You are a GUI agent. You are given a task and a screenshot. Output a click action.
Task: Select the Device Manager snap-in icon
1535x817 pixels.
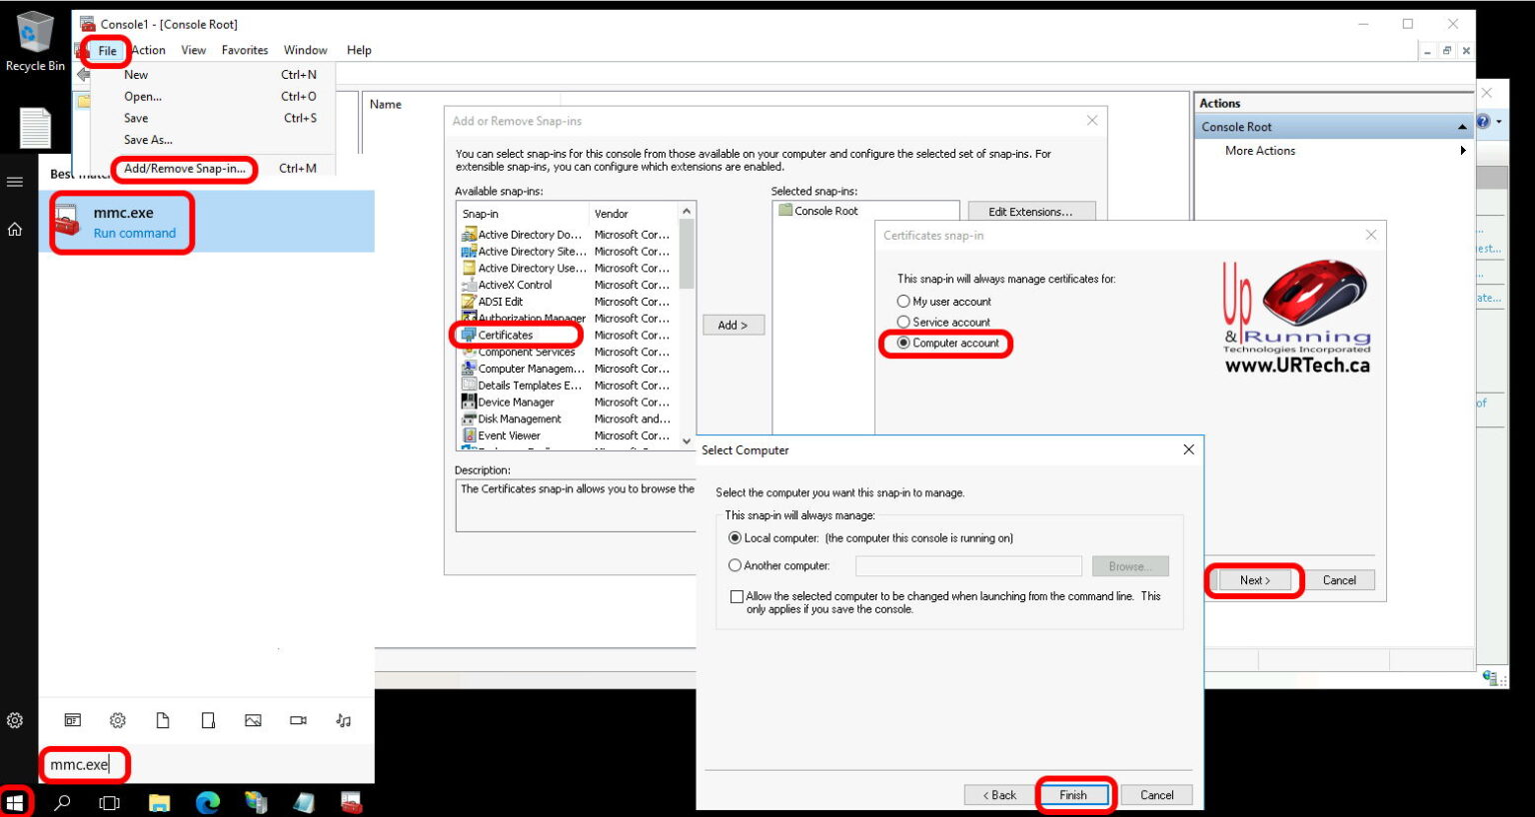[x=471, y=402]
